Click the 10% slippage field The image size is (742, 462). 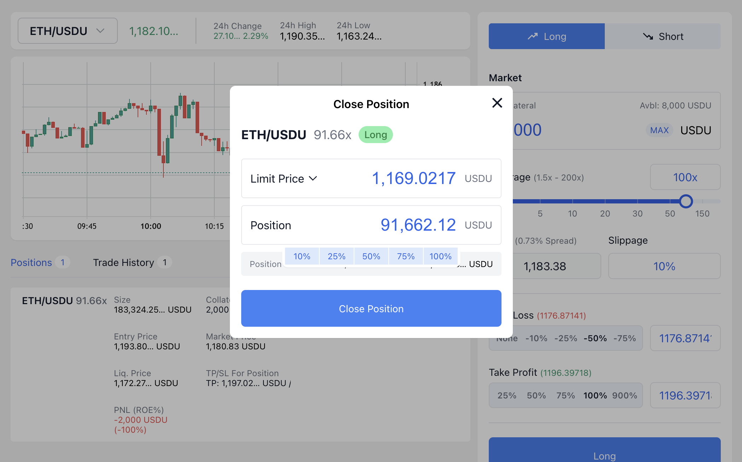point(664,266)
